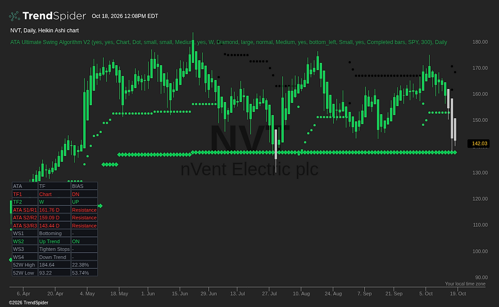
Task: Click the 180.00 price axis label
Action: click(480, 42)
